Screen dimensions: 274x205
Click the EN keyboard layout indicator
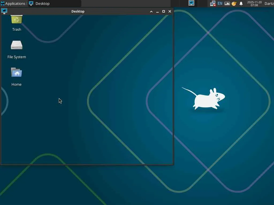pyautogui.click(x=220, y=3)
